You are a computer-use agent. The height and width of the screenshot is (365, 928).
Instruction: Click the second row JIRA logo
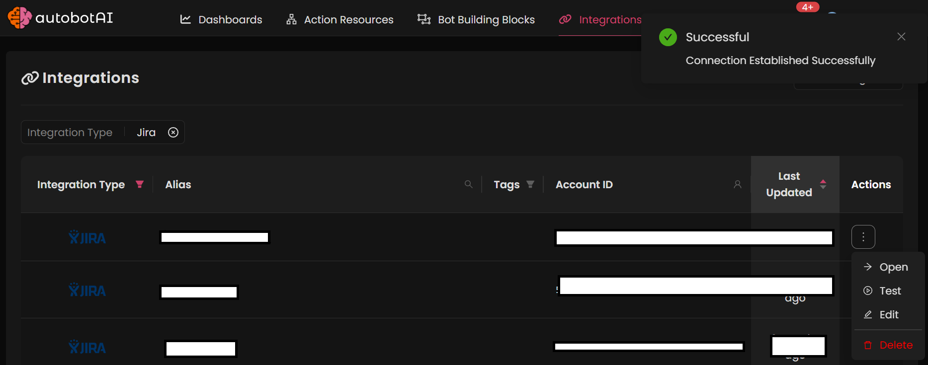pyautogui.click(x=87, y=290)
